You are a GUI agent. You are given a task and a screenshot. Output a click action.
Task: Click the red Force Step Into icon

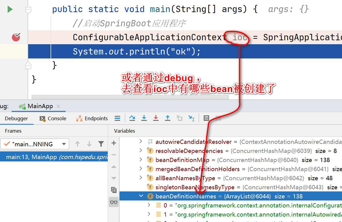coord(156,118)
